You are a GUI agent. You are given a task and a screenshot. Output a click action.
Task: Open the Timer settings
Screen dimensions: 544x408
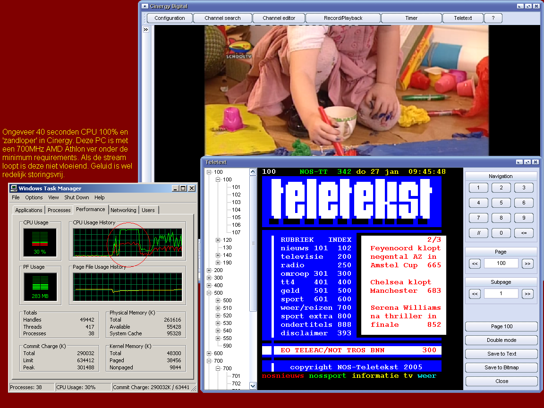(411, 18)
